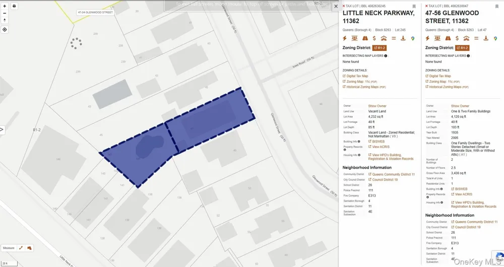The width and height of the screenshot is (504, 267).
Task: Zoom out the map with minus button
Action: pyautogui.click(x=5, y=13)
